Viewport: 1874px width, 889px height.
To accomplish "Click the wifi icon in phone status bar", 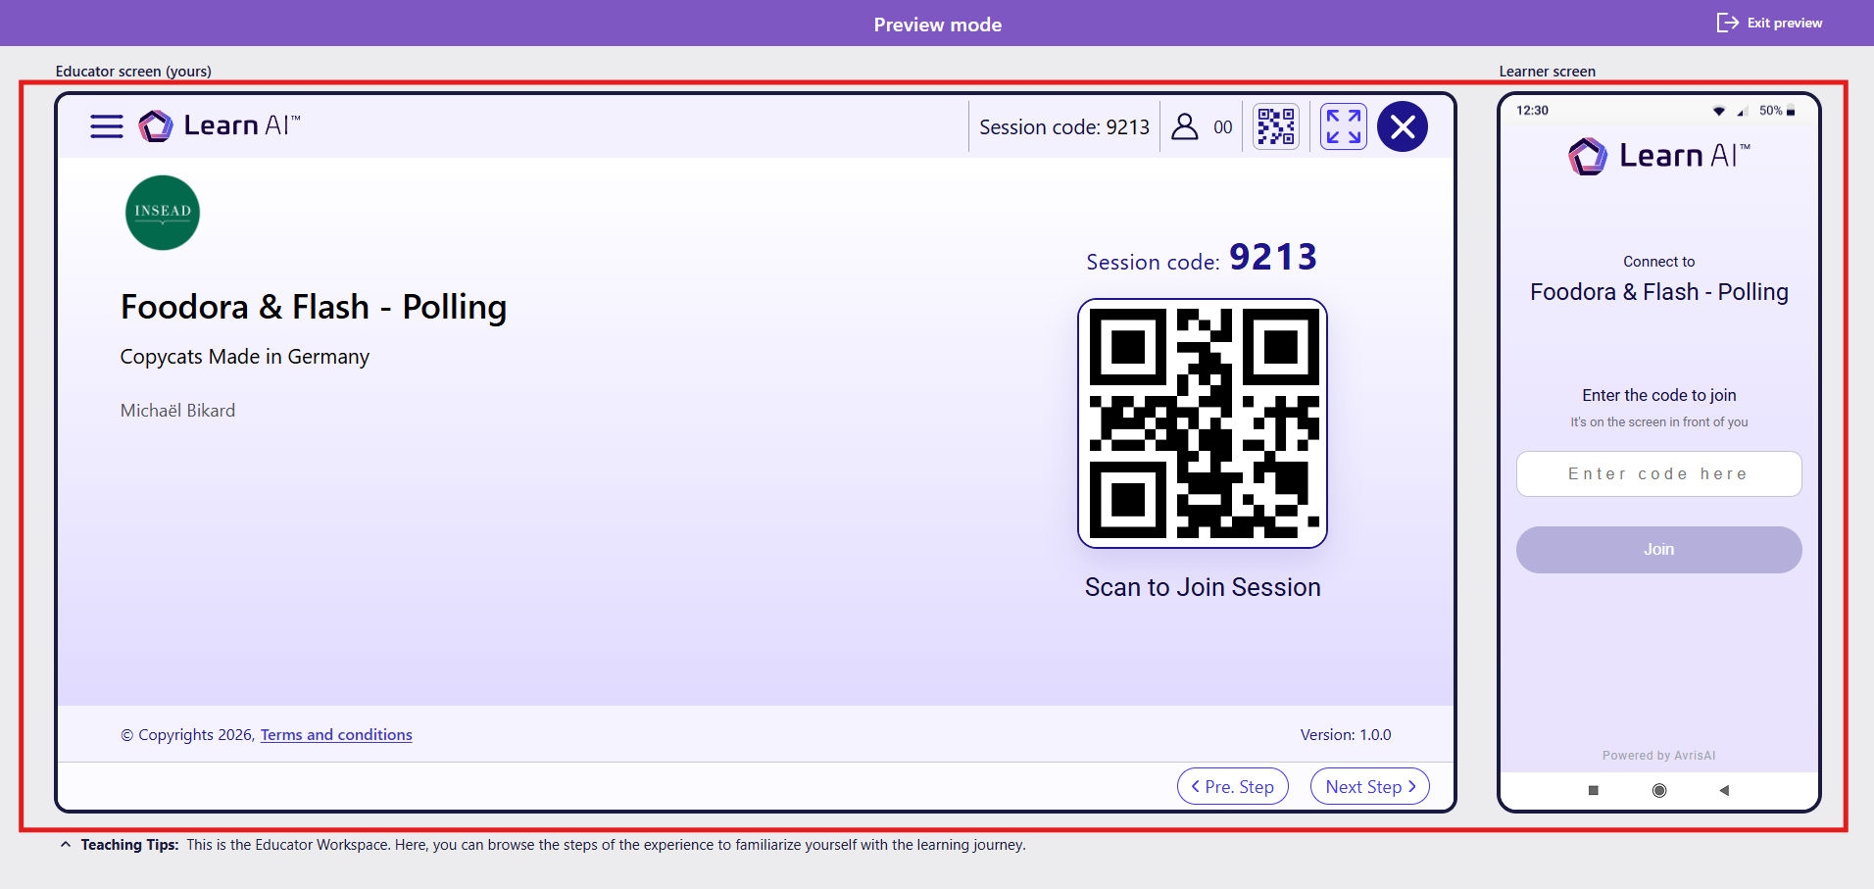I will (x=1719, y=111).
